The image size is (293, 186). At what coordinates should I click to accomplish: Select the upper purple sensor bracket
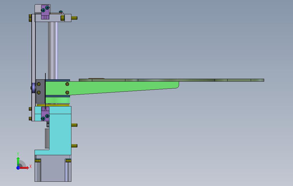click(x=45, y=12)
